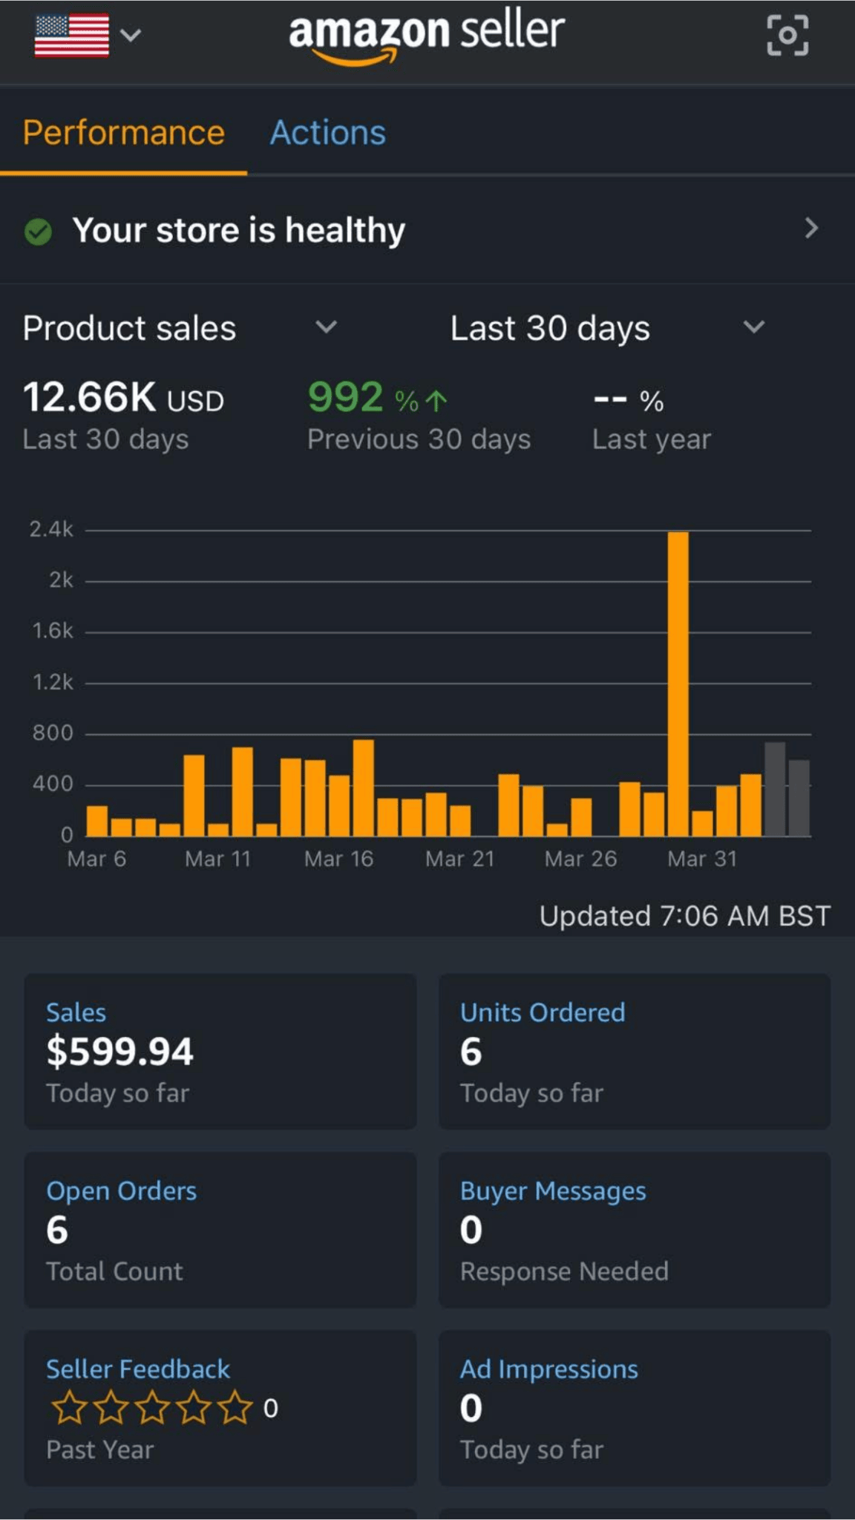Open the Sales today card
This screenshot has width=855, height=1520.
point(220,1051)
